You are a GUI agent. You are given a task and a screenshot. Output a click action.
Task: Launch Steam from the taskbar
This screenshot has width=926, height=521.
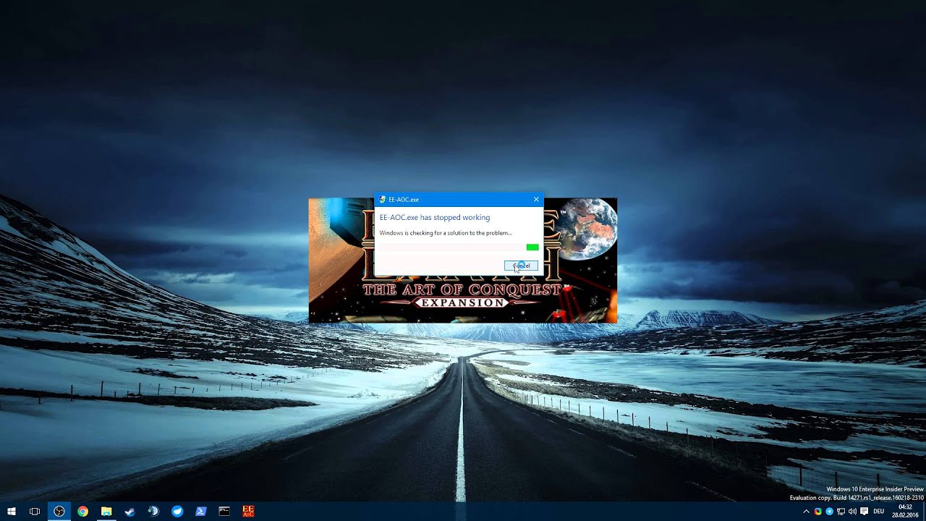(x=130, y=512)
